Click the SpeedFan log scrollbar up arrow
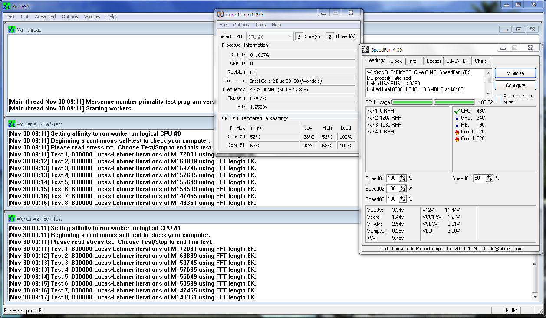The width and height of the screenshot is (546, 318). pos(488,73)
